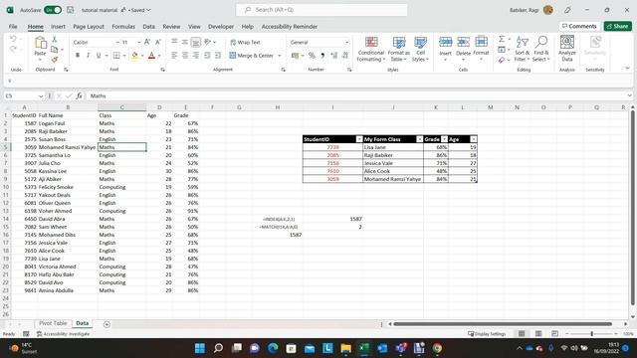
Task: Open the font size dropdown
Action: 139,42
